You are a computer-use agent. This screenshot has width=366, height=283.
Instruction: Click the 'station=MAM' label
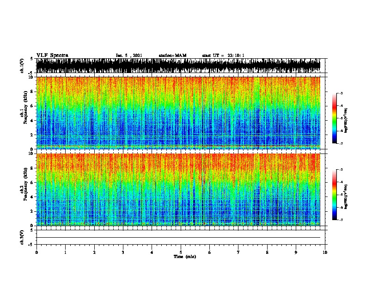pyautogui.click(x=172, y=55)
